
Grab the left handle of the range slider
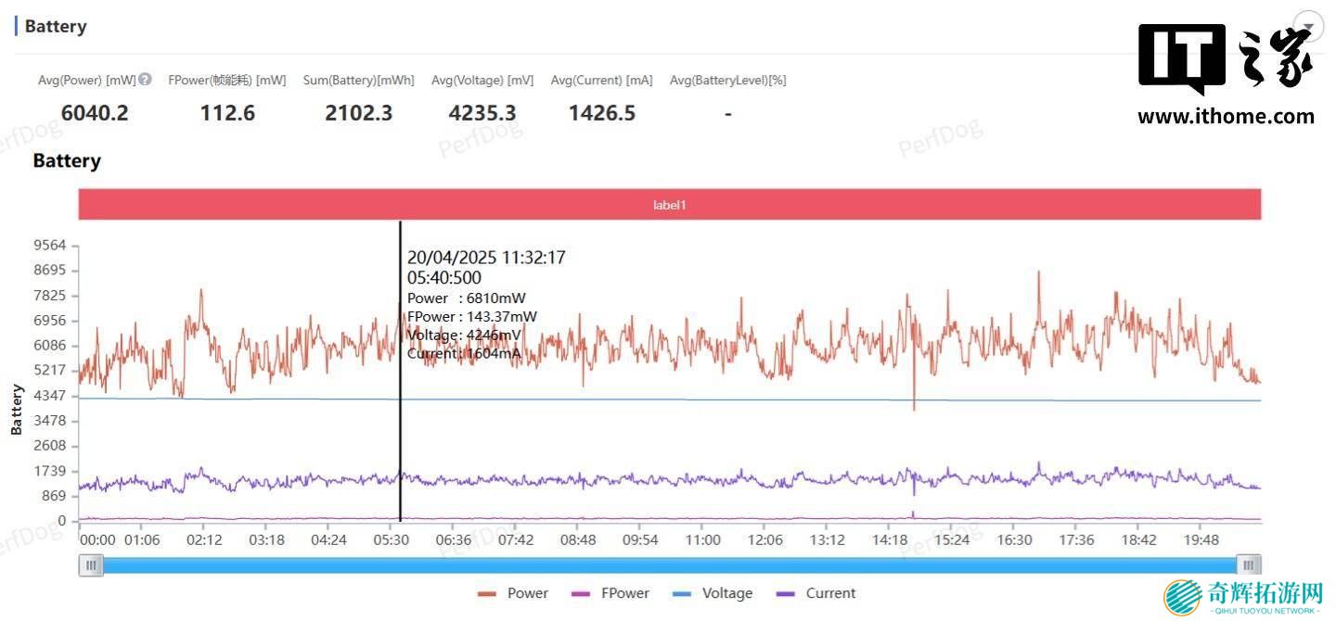tap(91, 564)
